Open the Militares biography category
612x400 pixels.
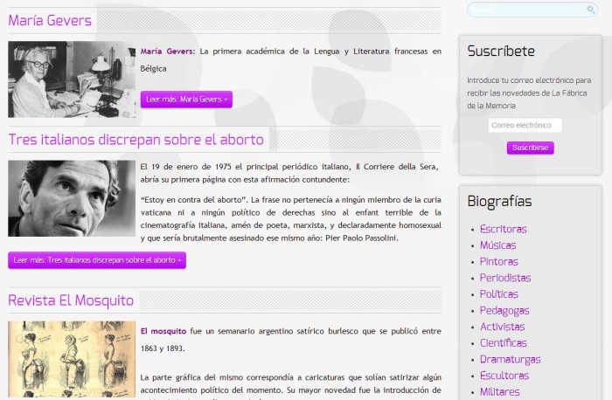[x=499, y=392]
